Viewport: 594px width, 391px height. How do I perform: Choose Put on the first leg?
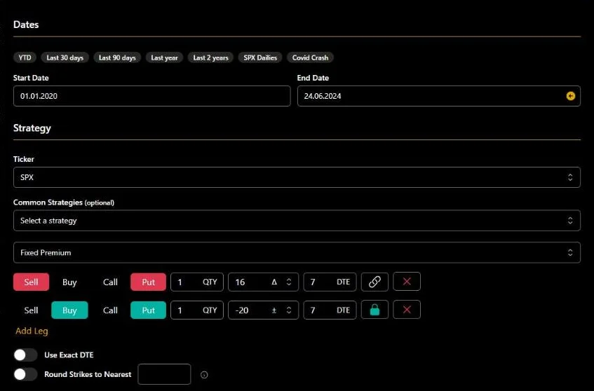148,282
